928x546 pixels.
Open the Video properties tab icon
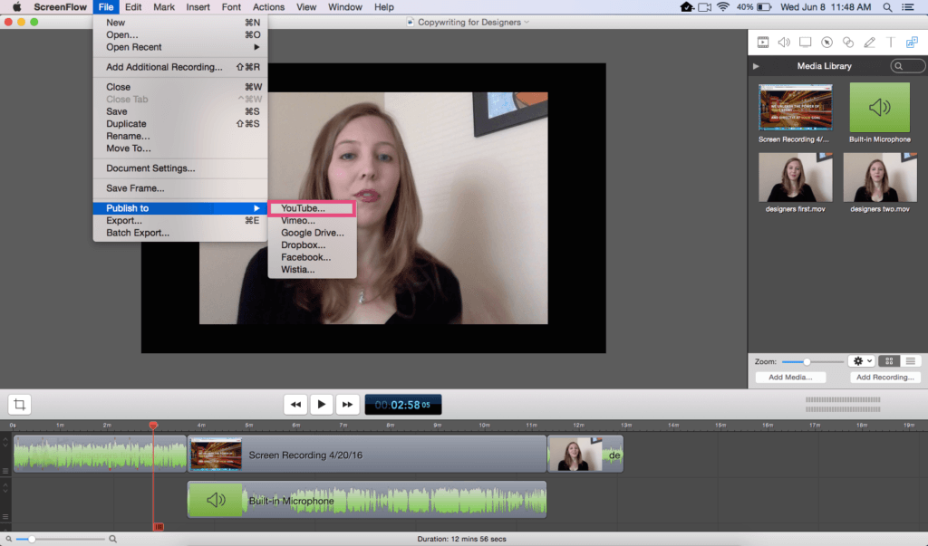(763, 42)
